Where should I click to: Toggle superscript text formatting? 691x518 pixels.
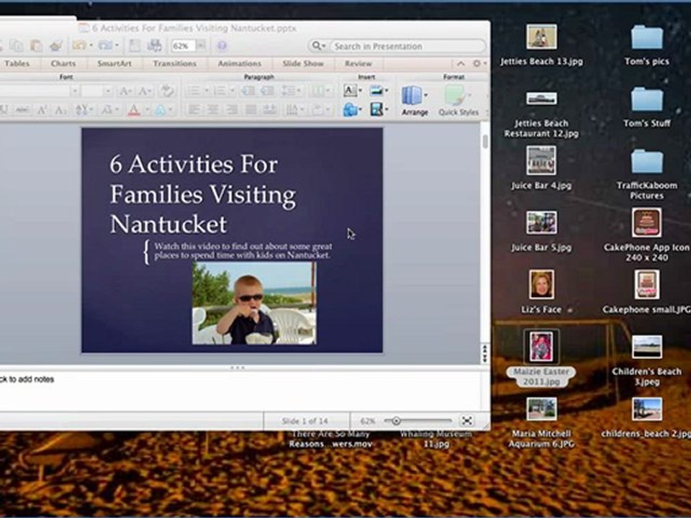(42, 109)
